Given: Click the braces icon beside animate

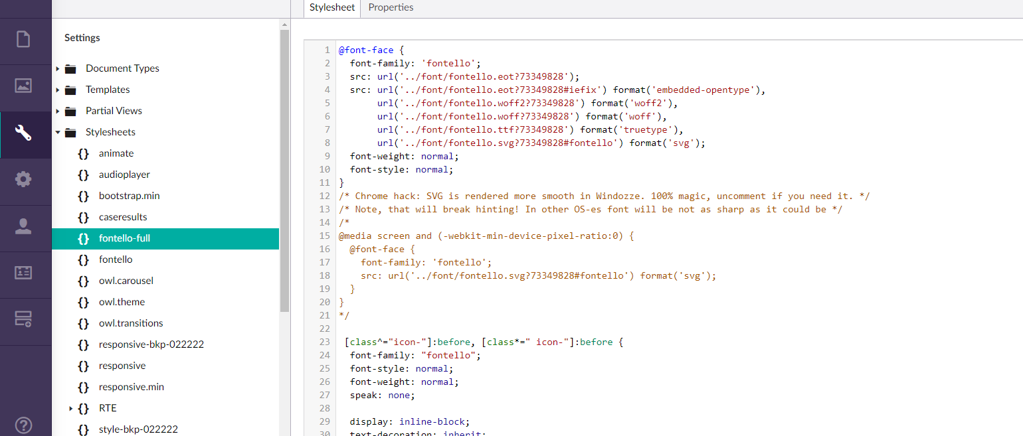Looking at the screenshot, I should pyautogui.click(x=83, y=153).
